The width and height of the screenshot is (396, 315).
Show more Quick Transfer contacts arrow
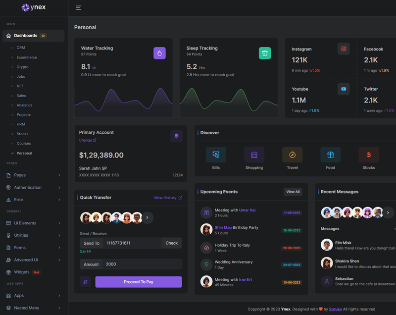pos(148,218)
